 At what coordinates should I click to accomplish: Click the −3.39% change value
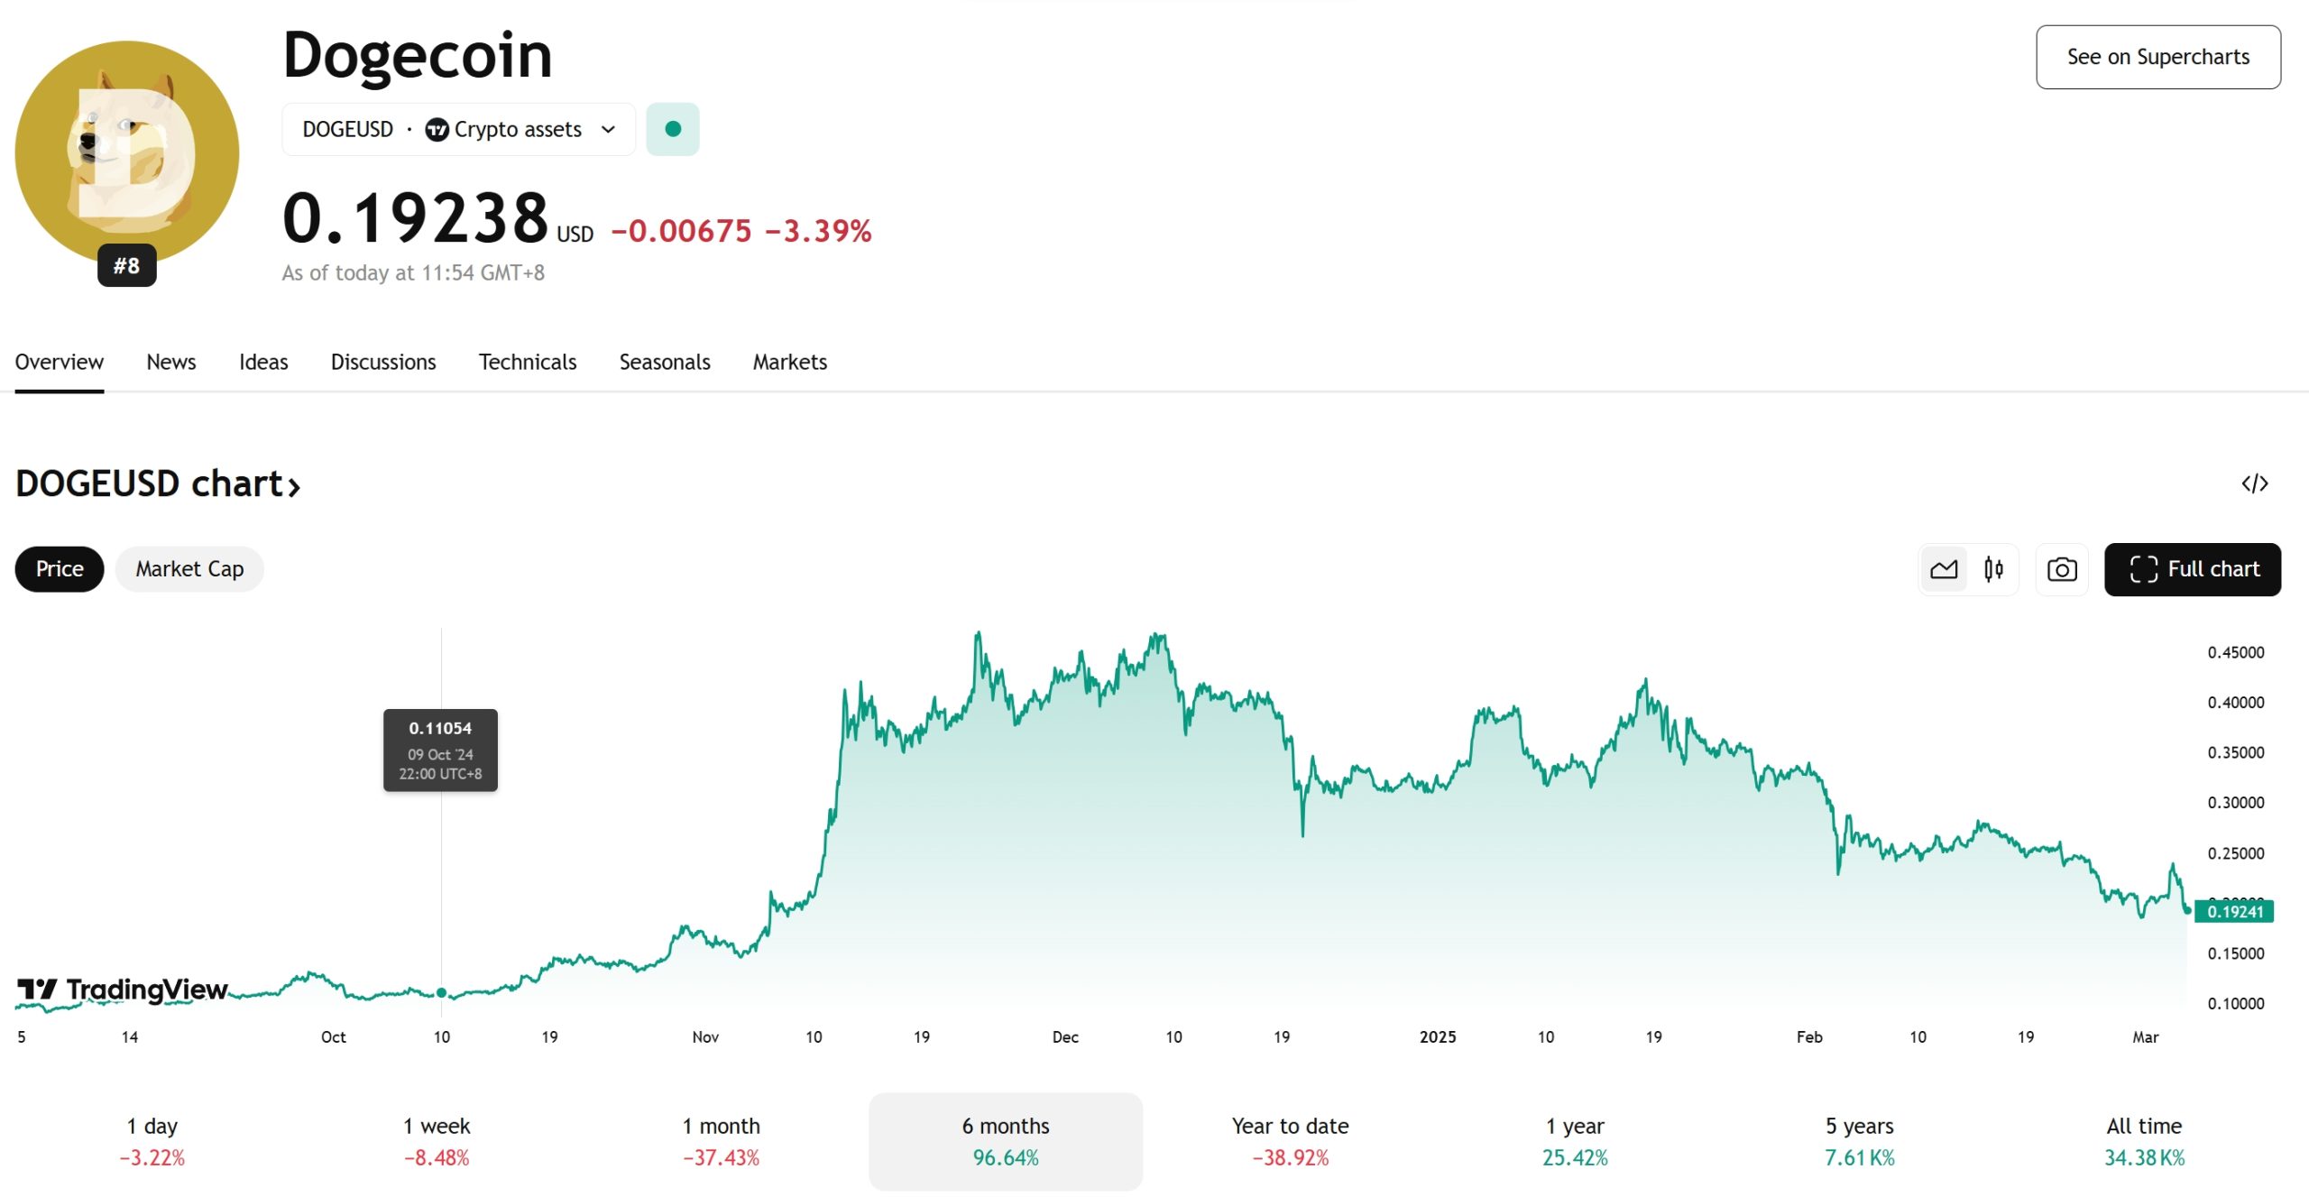(x=819, y=231)
